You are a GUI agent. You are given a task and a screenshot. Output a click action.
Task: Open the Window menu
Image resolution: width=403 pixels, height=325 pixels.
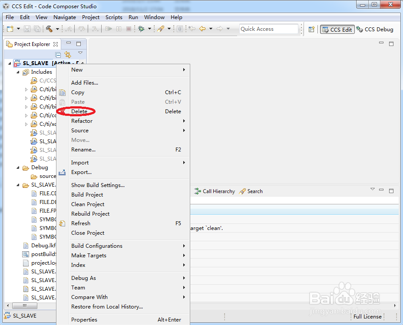point(154,17)
